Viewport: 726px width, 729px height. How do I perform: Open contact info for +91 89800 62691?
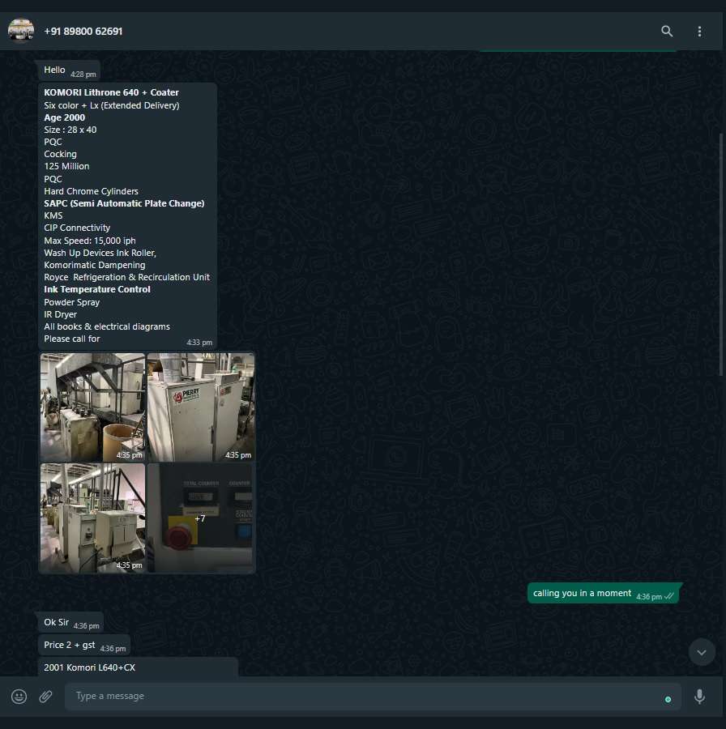83,31
